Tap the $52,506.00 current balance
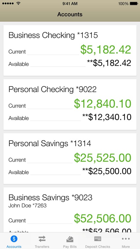This screenshot has width=140, height=249. 103,219
